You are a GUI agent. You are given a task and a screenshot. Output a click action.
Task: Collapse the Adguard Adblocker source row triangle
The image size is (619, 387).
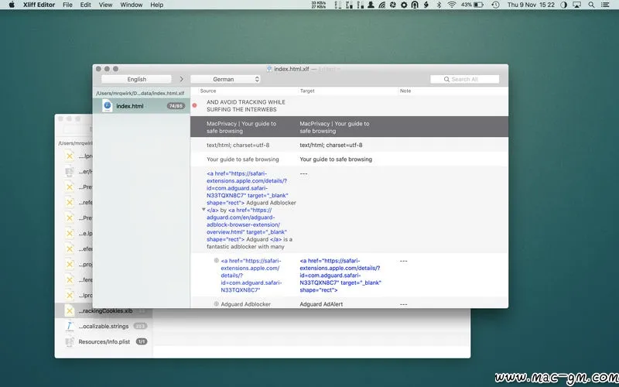tap(203, 210)
